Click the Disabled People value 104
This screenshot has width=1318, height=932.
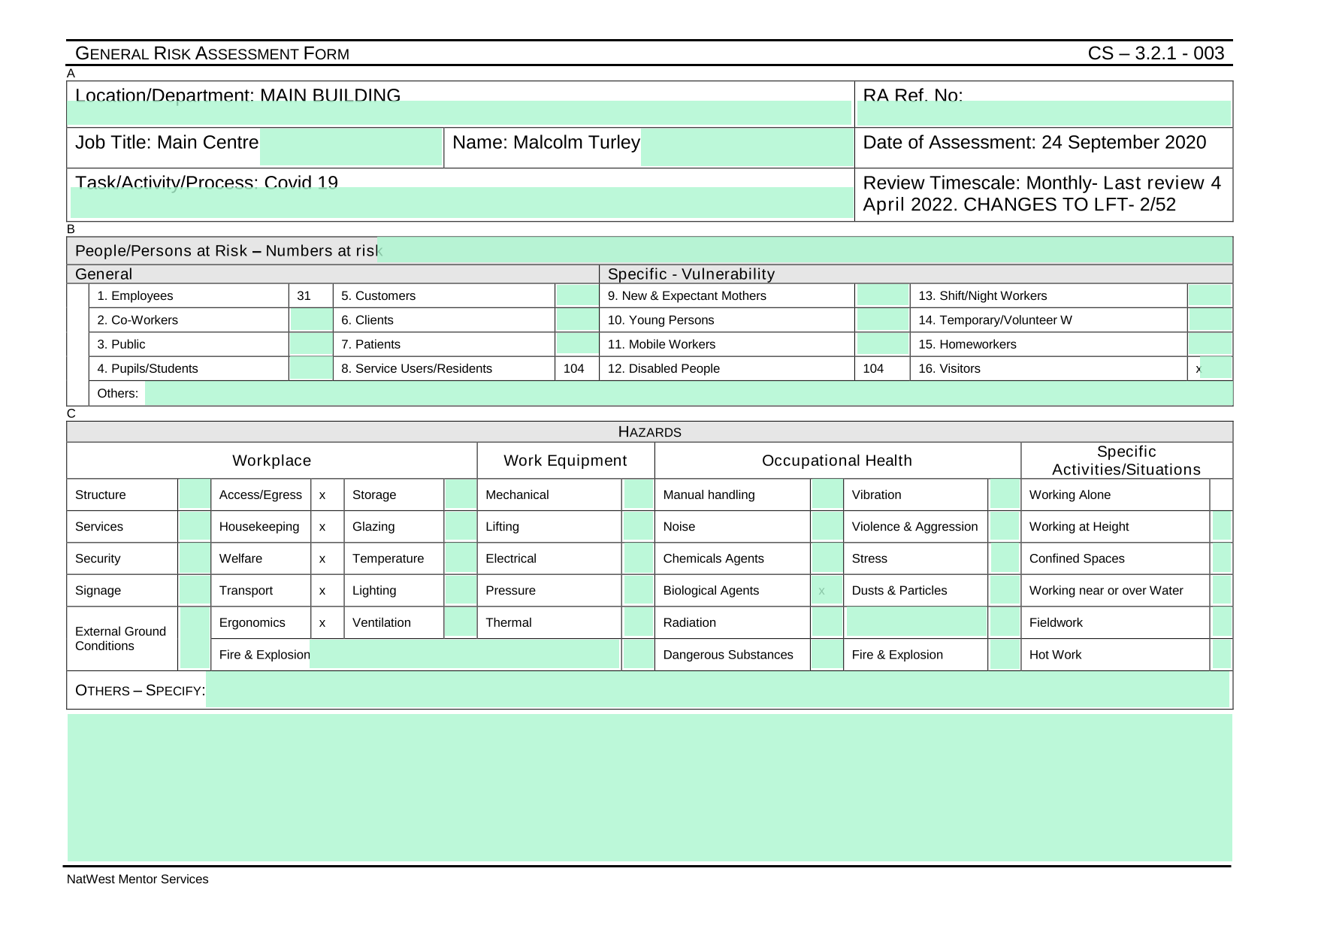[x=874, y=368]
